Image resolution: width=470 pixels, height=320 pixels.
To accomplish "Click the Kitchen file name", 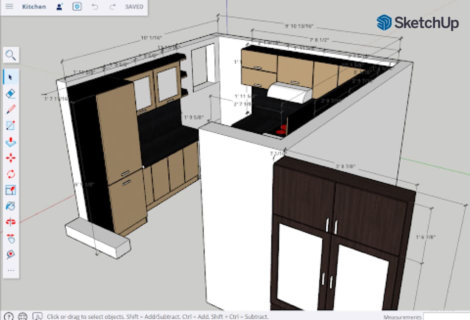I will (x=34, y=7).
